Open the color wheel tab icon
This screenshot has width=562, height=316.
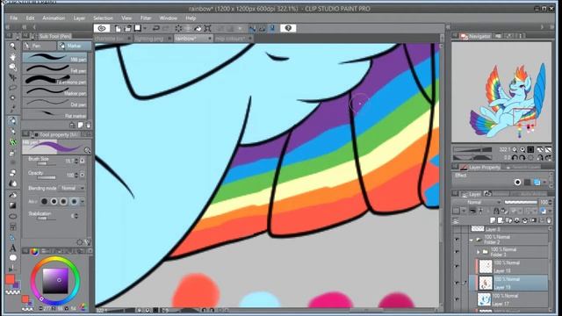(x=34, y=252)
